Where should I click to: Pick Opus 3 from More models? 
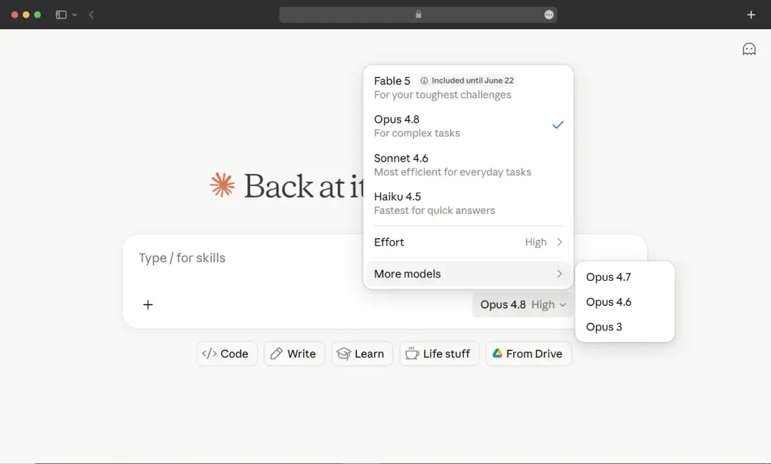625,327
